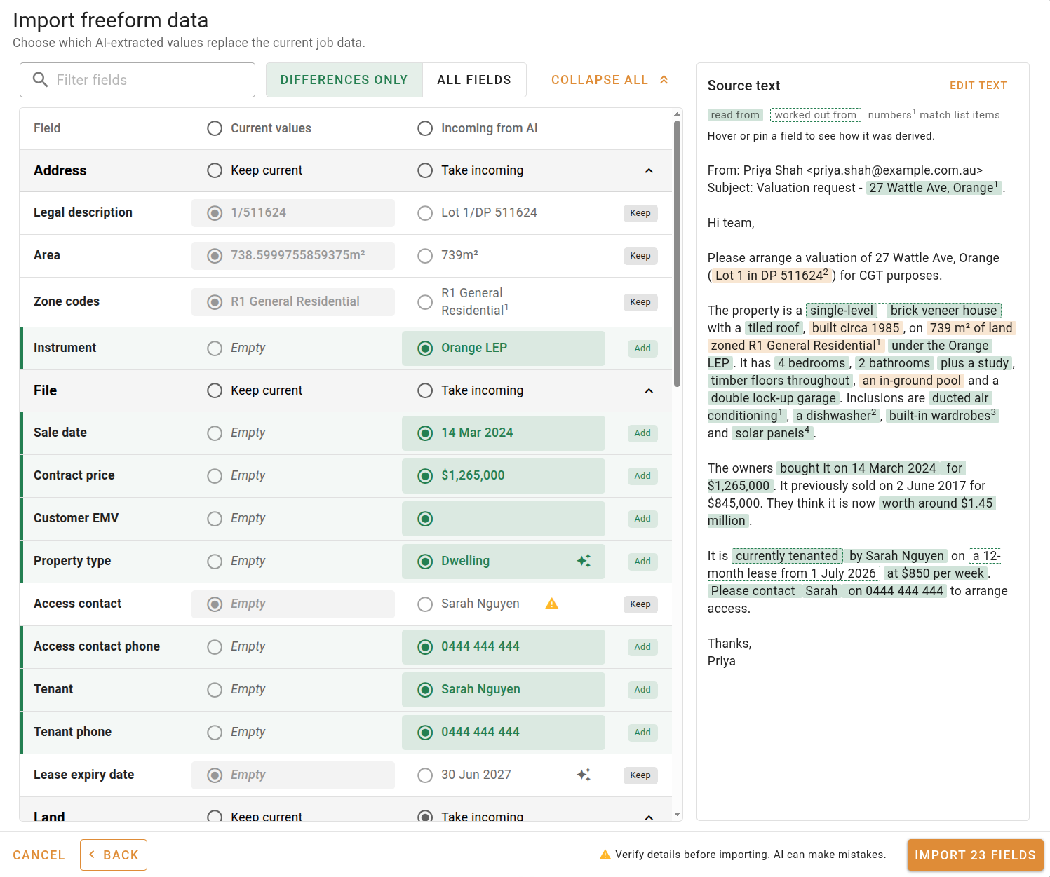1050x877 pixels.
Task: Click Edit Text in Source text panel
Action: 978,86
